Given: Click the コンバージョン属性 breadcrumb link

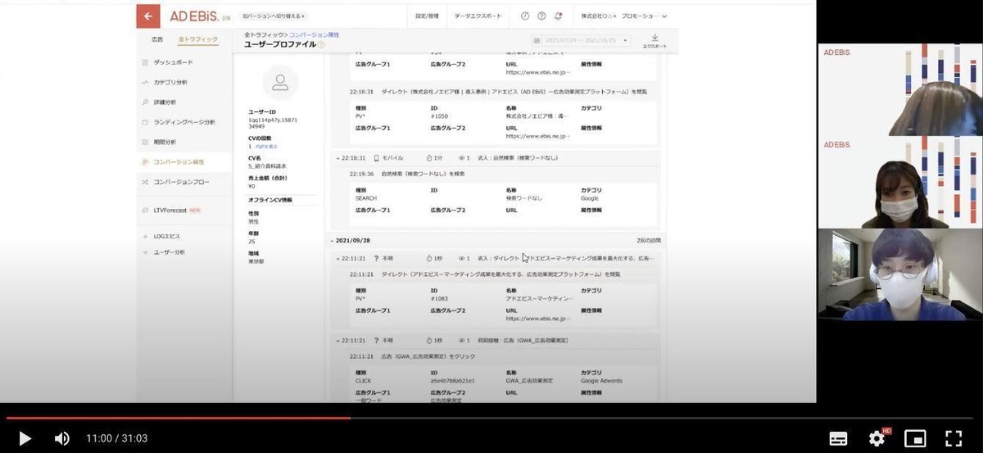Looking at the screenshot, I should 314,34.
